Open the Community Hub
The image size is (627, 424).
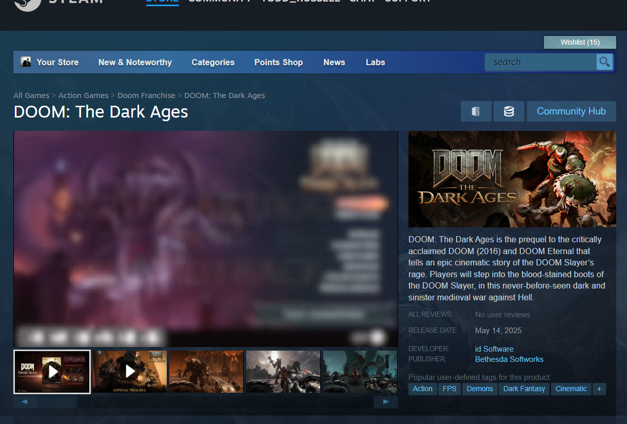pos(571,111)
